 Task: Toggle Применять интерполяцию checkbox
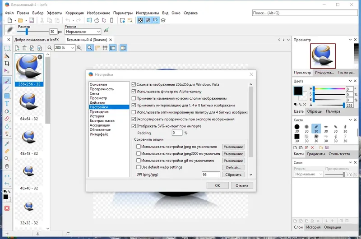134,105
